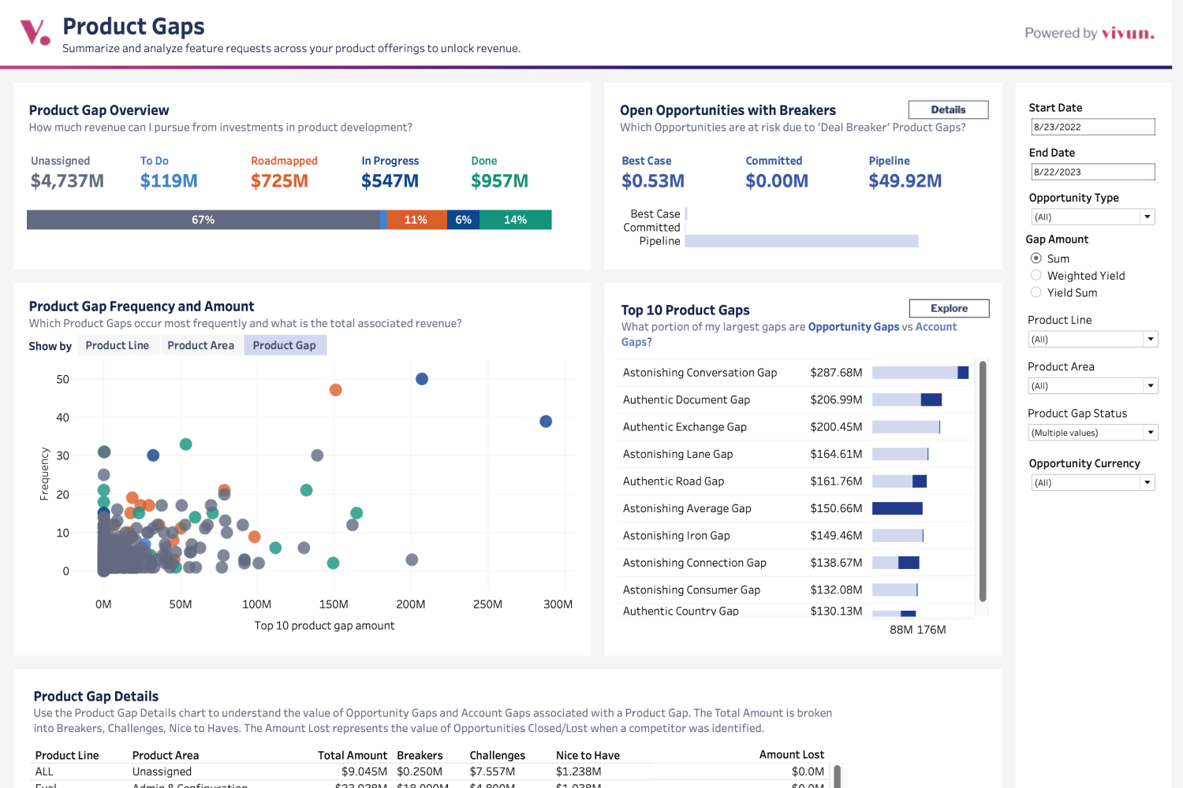Select the Authentic Exchange Gap row label
1183x788 pixels.
pyautogui.click(x=685, y=427)
